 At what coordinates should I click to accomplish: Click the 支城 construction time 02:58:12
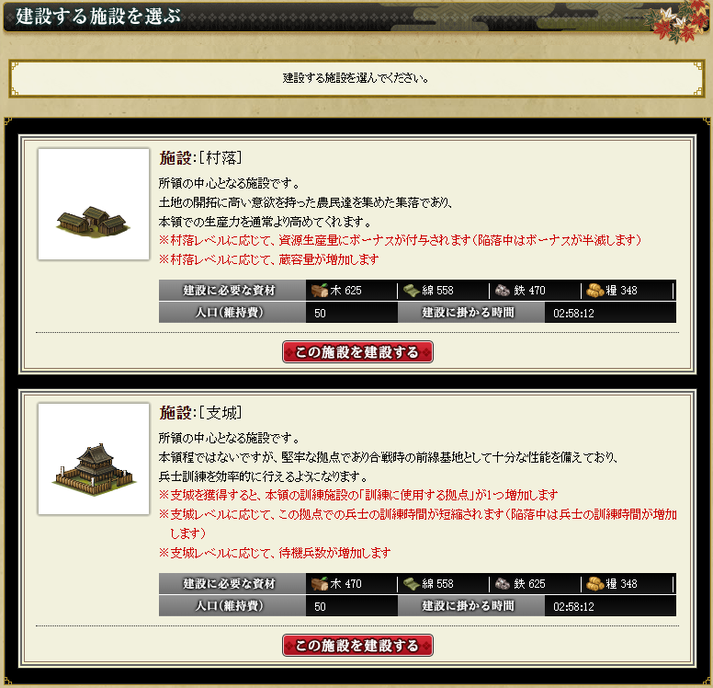[573, 606]
